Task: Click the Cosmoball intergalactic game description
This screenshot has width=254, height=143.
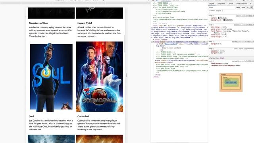Action: click(x=99, y=125)
